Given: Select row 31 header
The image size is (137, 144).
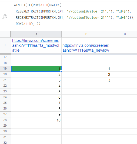Looking at the screenshot, I should [x=5, y=137].
